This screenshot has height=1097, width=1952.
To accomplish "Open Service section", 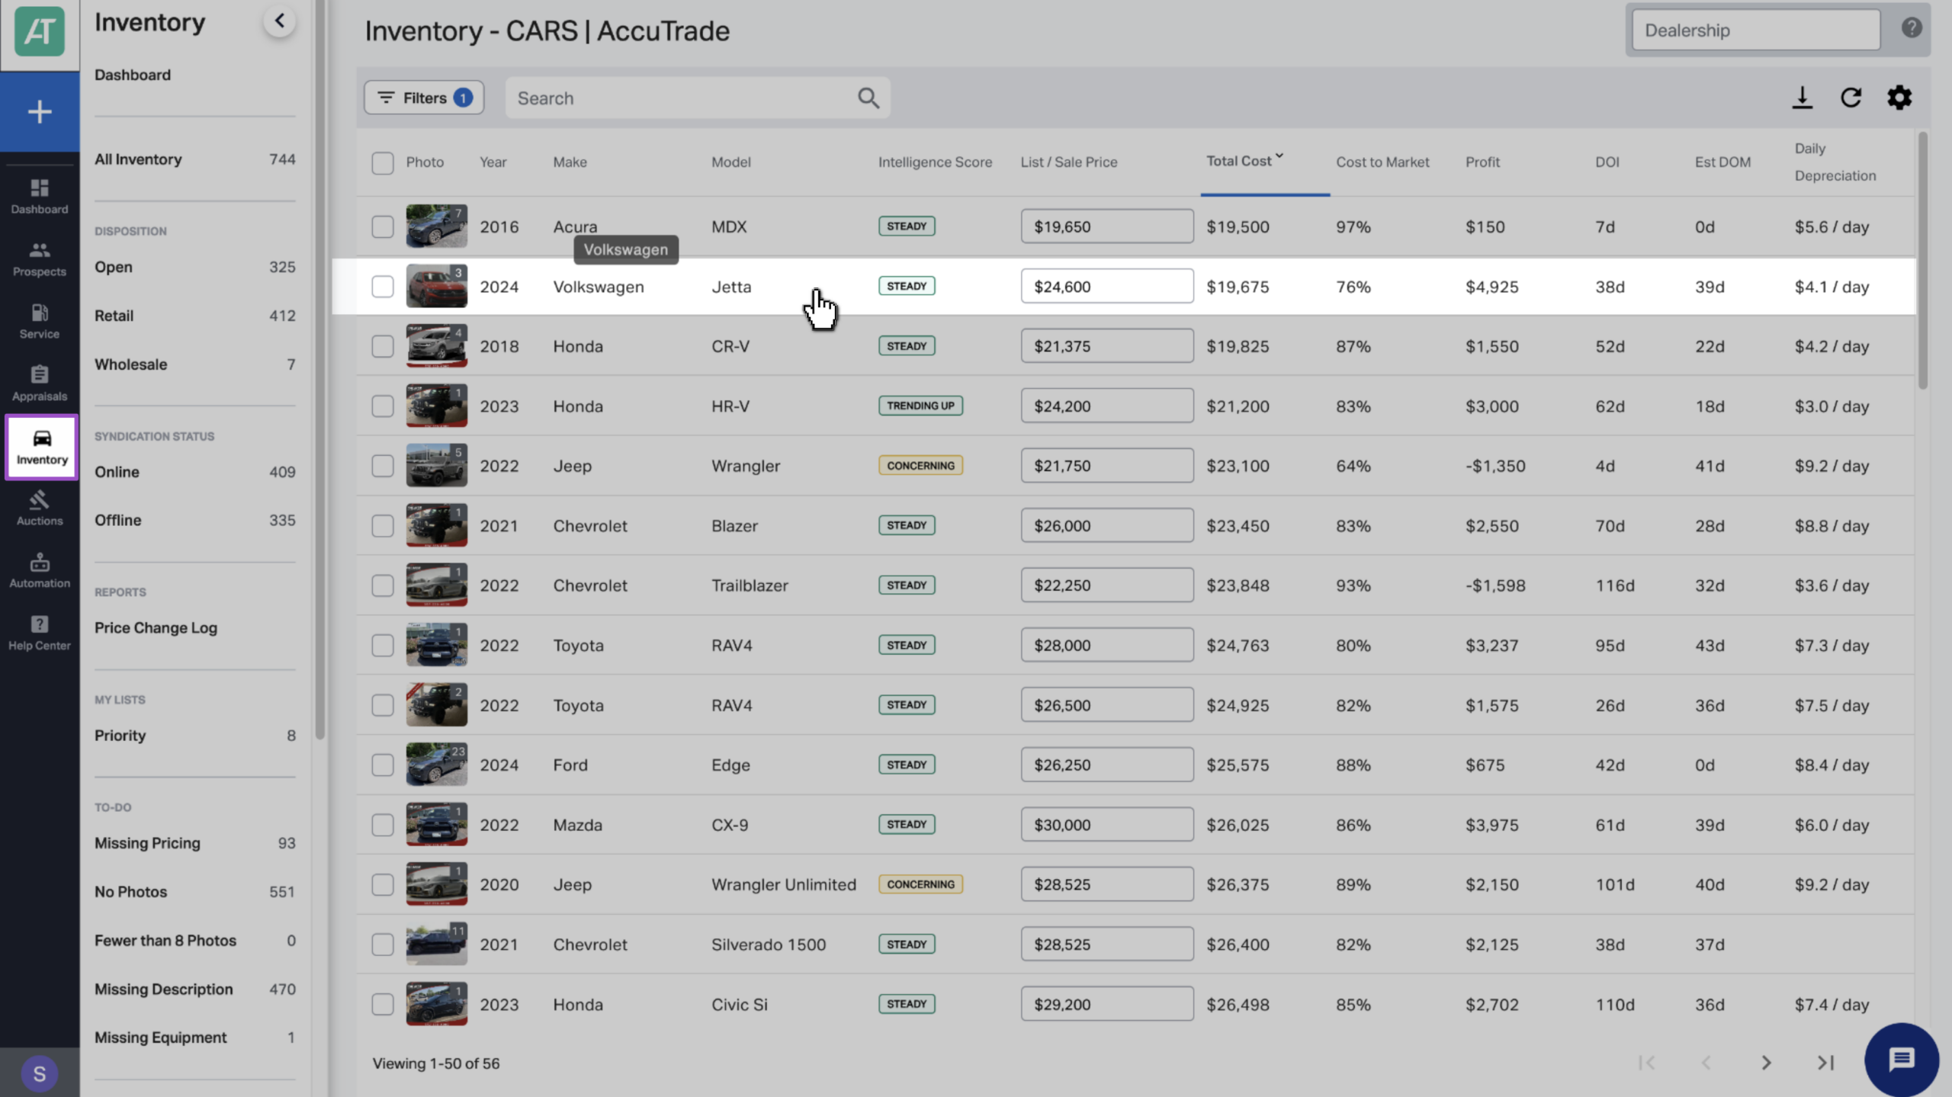I will click(40, 321).
